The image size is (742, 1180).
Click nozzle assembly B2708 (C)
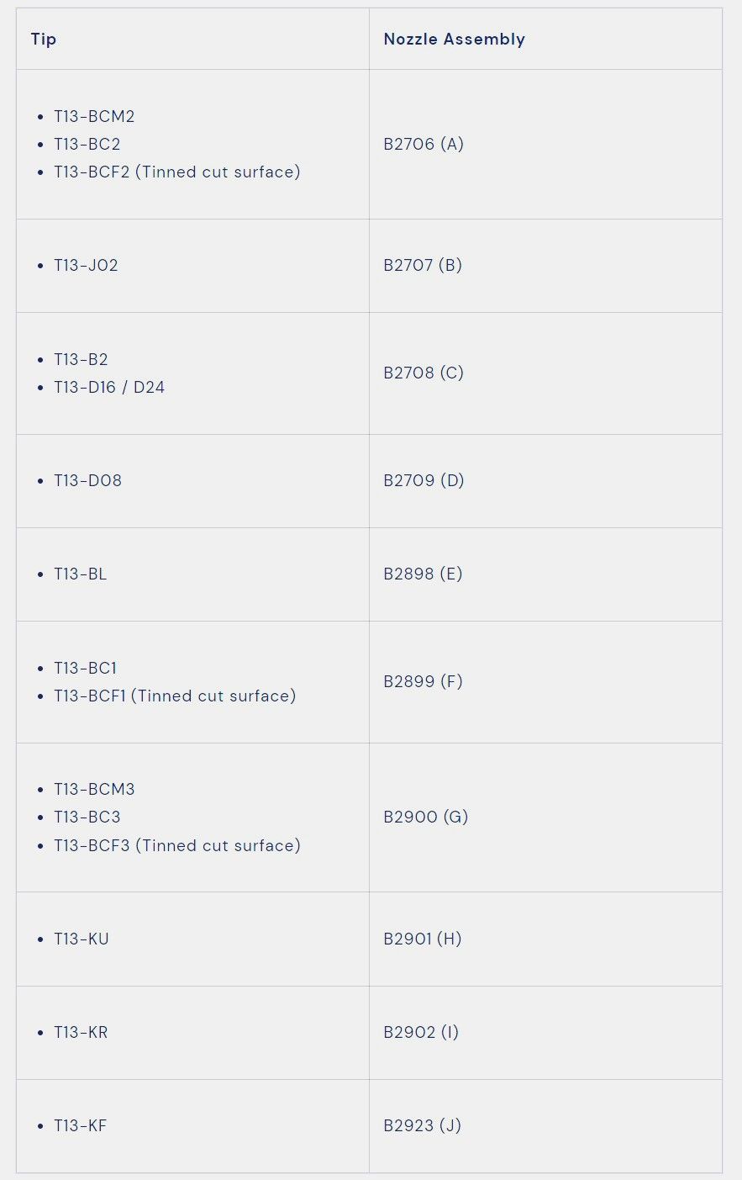point(424,373)
